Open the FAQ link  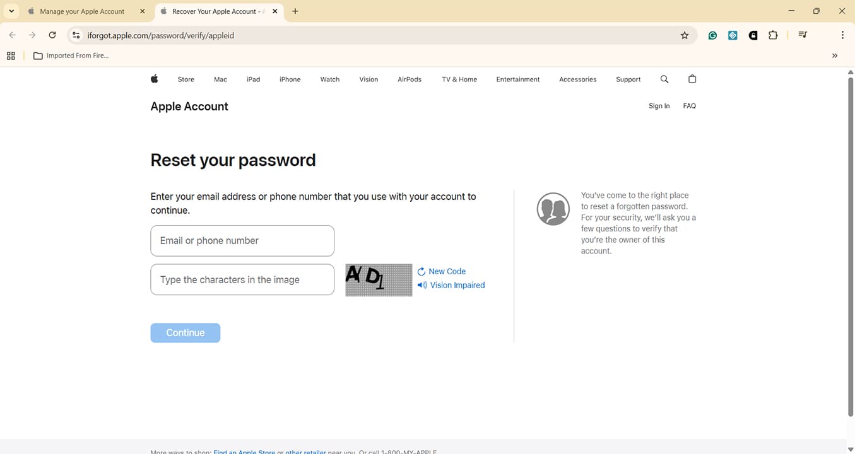point(689,106)
